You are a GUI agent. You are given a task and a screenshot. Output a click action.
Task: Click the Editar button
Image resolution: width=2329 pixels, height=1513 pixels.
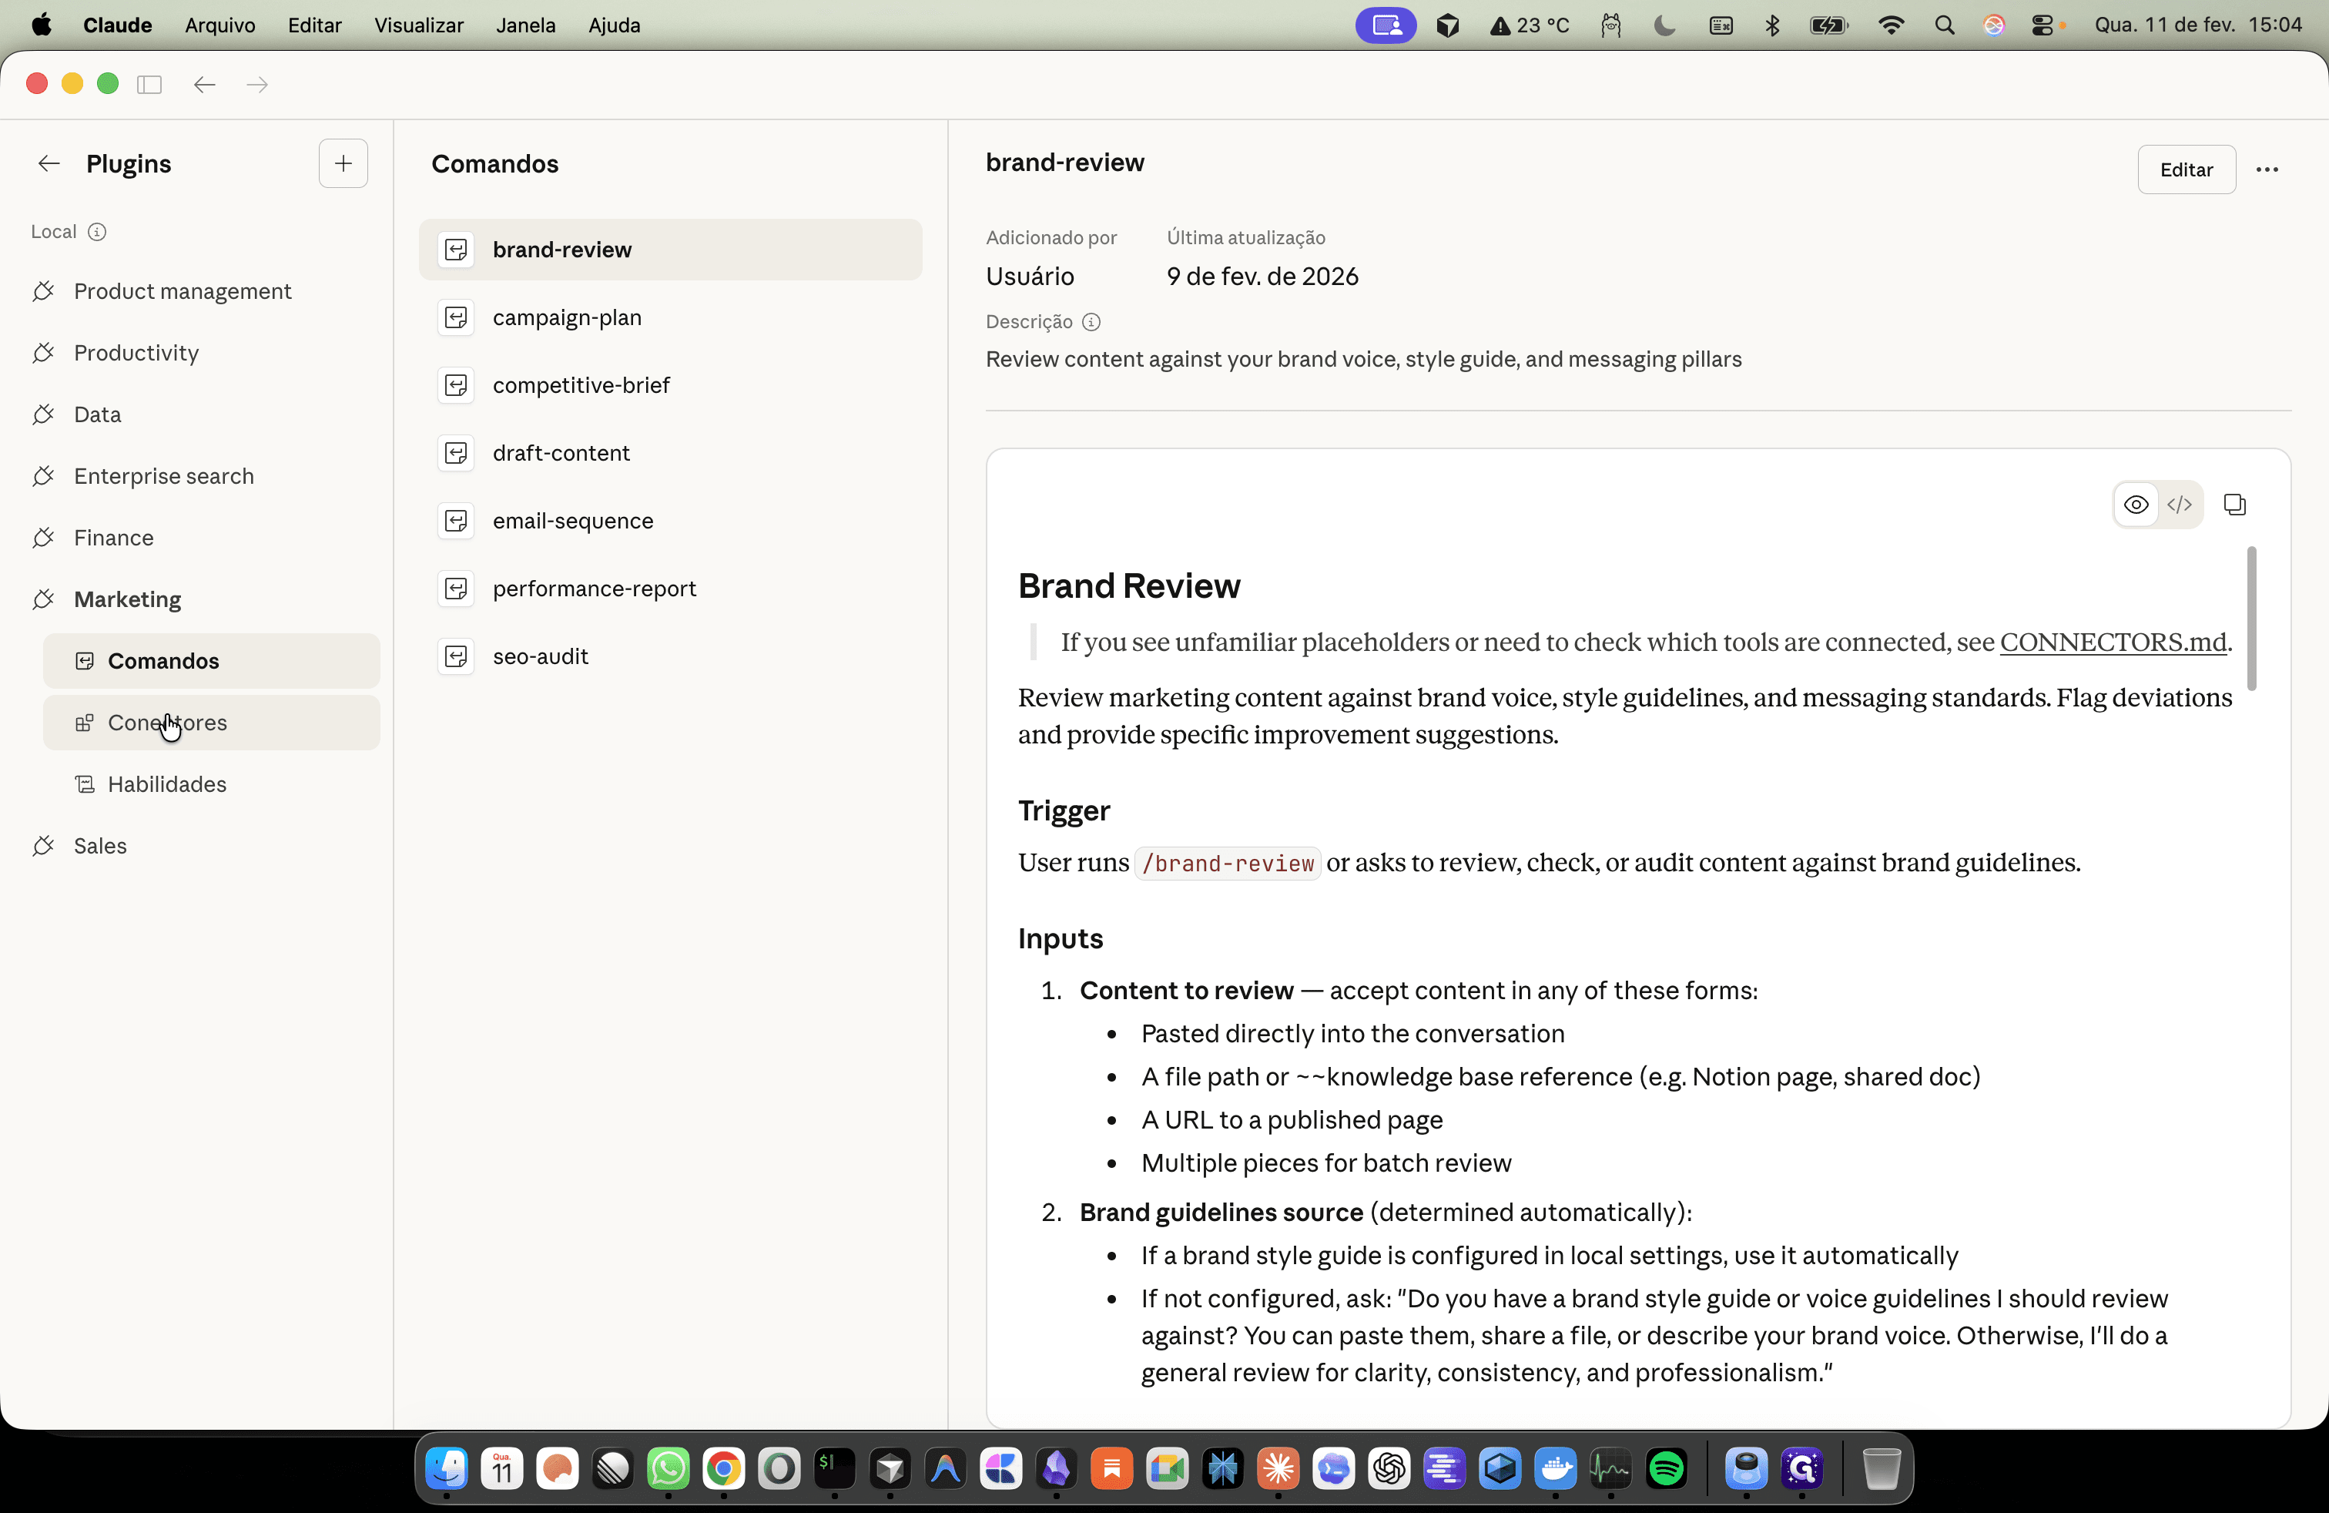coord(2186,169)
